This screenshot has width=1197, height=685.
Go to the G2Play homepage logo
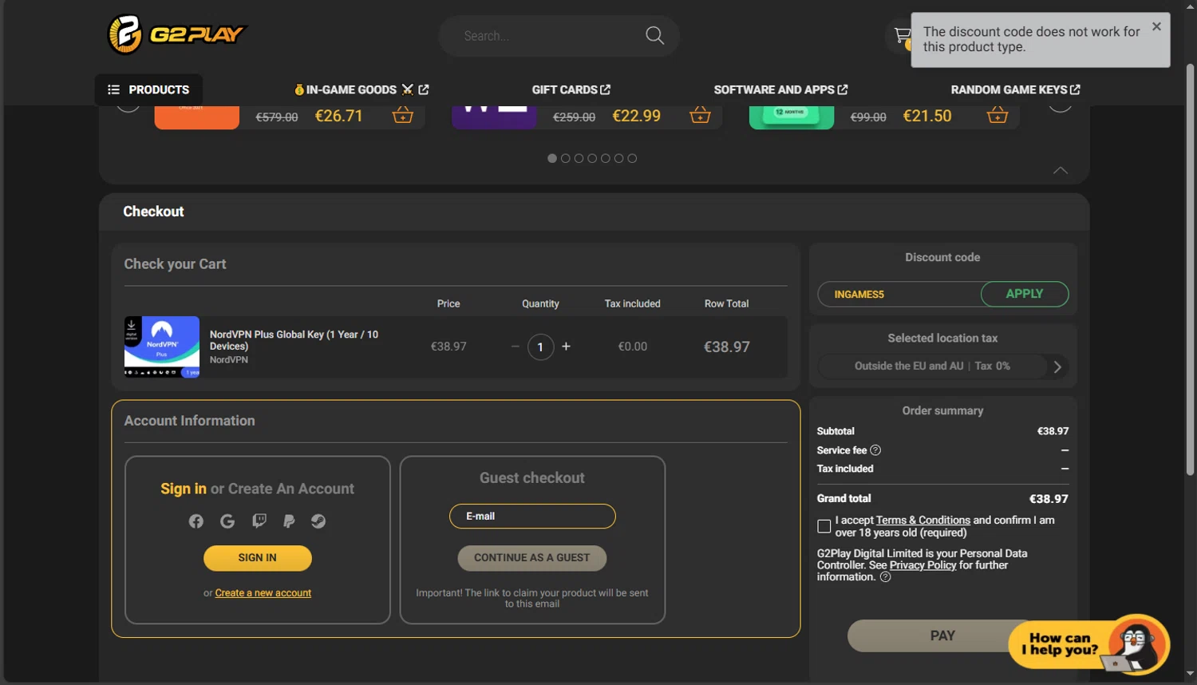click(177, 34)
